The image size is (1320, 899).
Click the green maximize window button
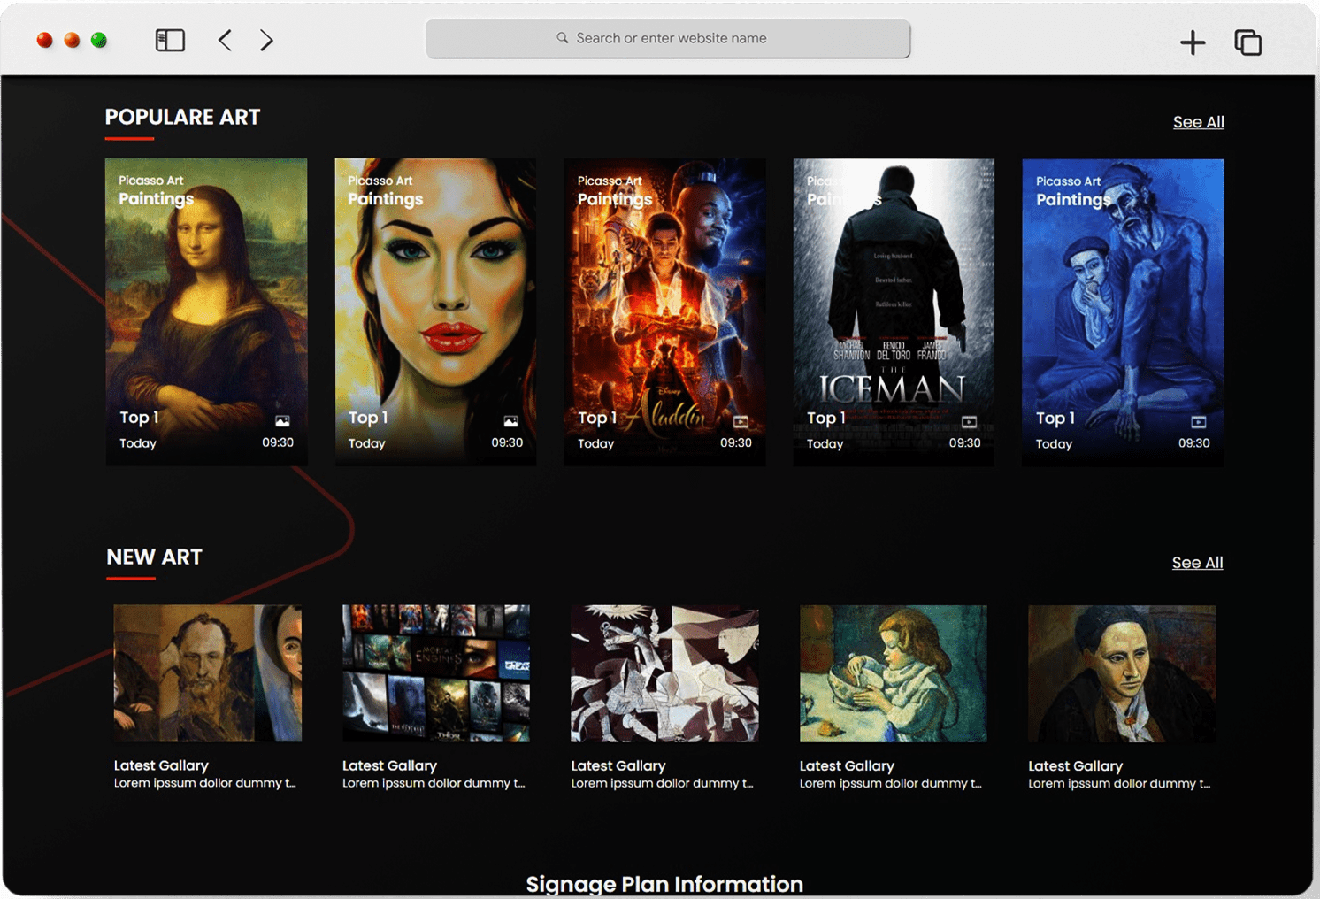click(99, 41)
